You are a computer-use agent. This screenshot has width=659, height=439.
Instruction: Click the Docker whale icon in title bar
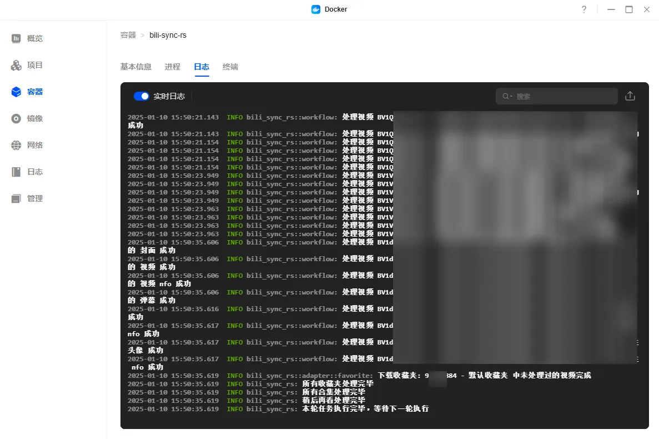pyautogui.click(x=315, y=9)
